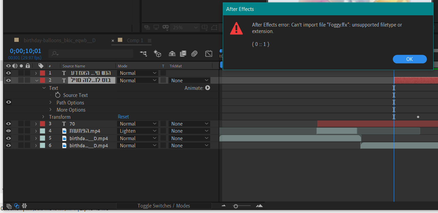Screen dimensions: 438x213
Task: Toggle the Preserve Transparency box on layer 1
Action: click(163, 73)
